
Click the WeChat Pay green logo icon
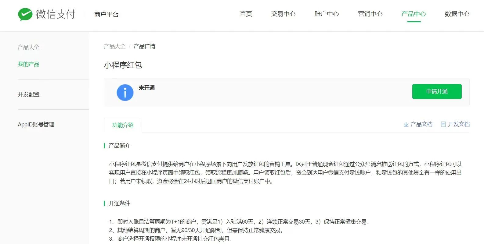tap(25, 14)
